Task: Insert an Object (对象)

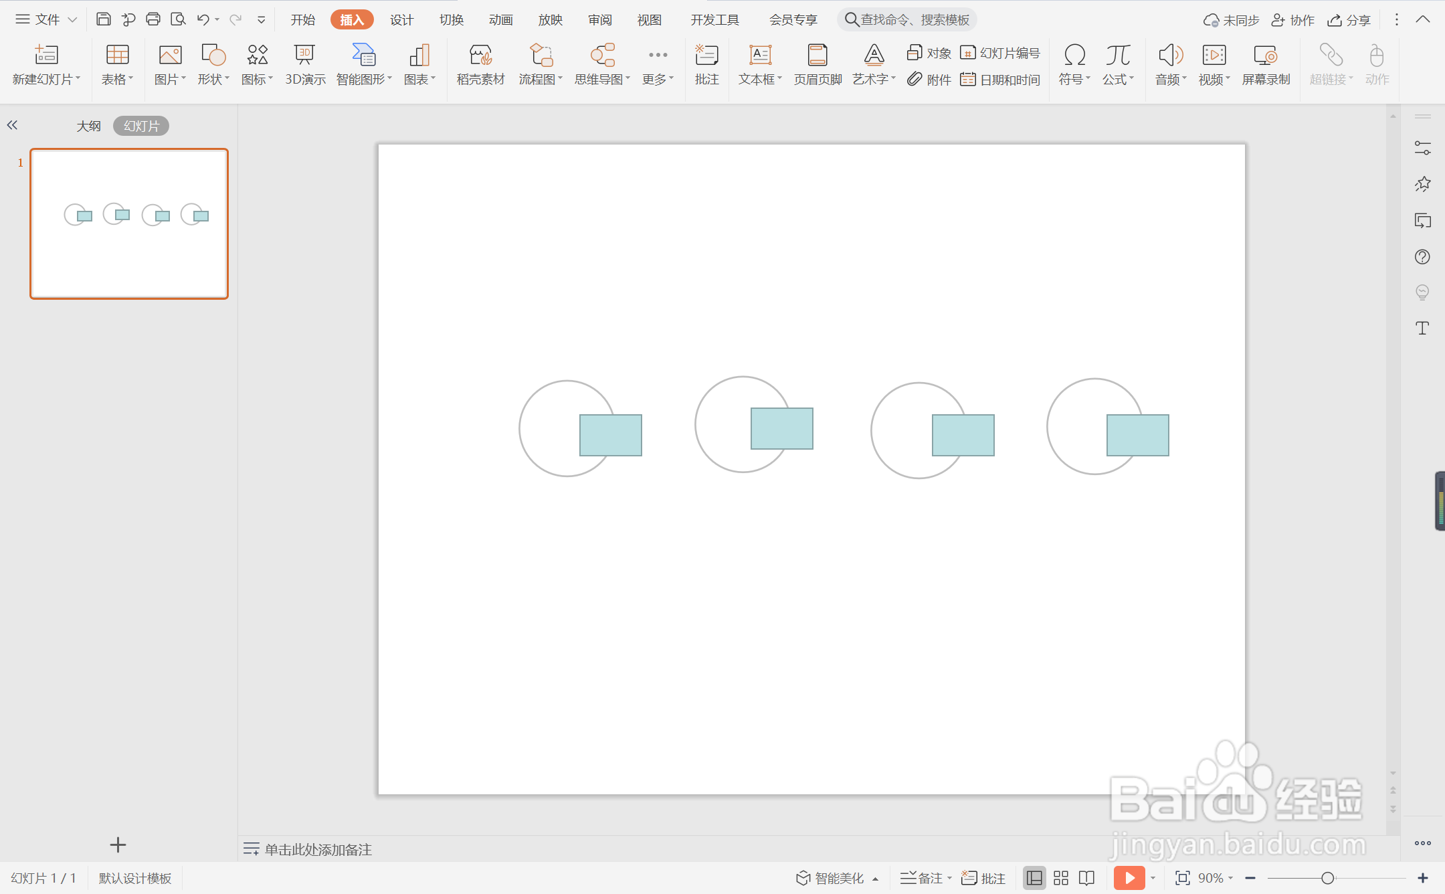Action: pyautogui.click(x=929, y=53)
